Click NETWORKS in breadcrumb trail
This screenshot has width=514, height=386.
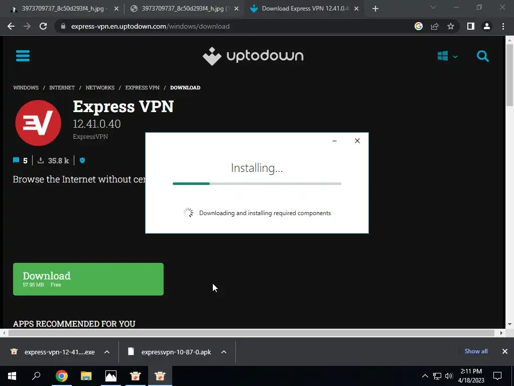pos(100,87)
